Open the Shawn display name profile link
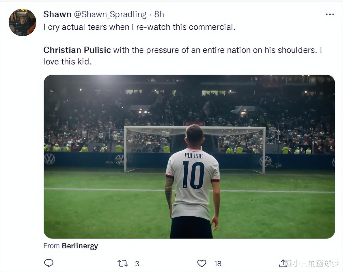The width and height of the screenshot is (343, 272). pos(57,14)
